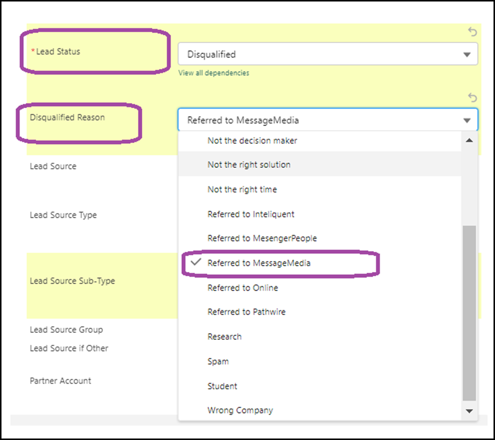
Task: Select Referred to Inteliquent option
Action: (x=320, y=214)
